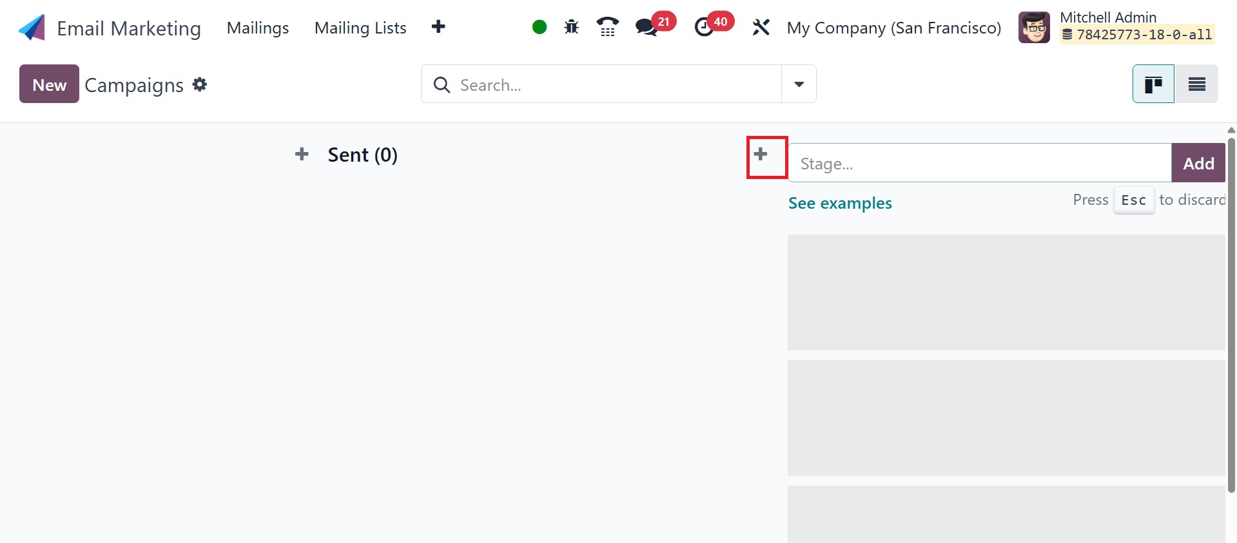
Task: Click the Add stage button
Action: click(1198, 163)
